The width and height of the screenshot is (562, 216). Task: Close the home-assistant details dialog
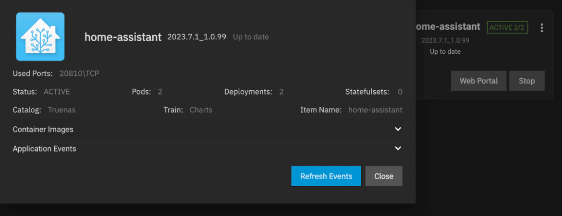(x=384, y=176)
